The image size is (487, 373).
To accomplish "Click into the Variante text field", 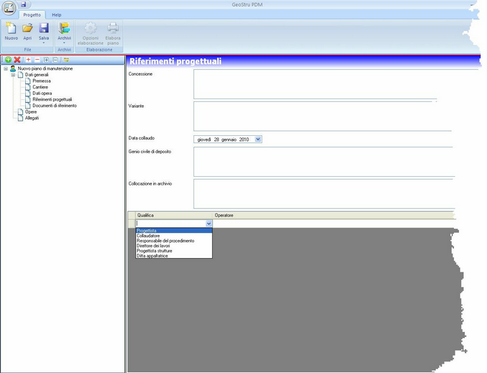I will 322,116.
